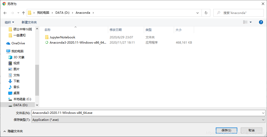Click the 文件名 input field
Image resolution: width=267 pixels, height=137 pixels.
(x=148, y=113)
